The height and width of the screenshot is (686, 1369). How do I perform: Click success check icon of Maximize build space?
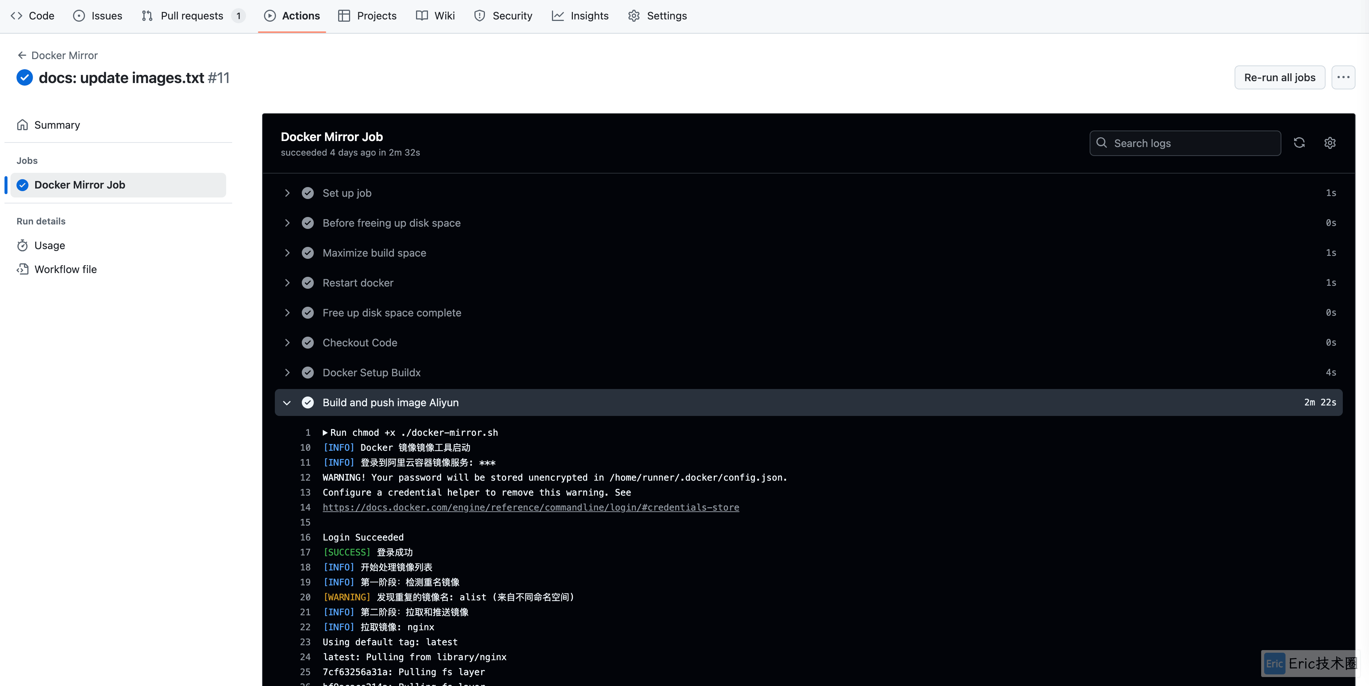click(x=308, y=253)
